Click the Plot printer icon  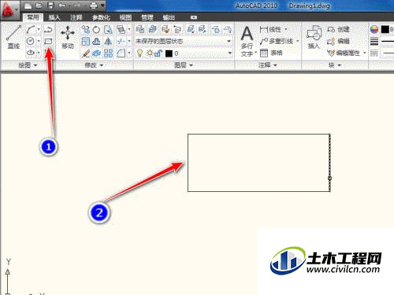tap(94, 6)
